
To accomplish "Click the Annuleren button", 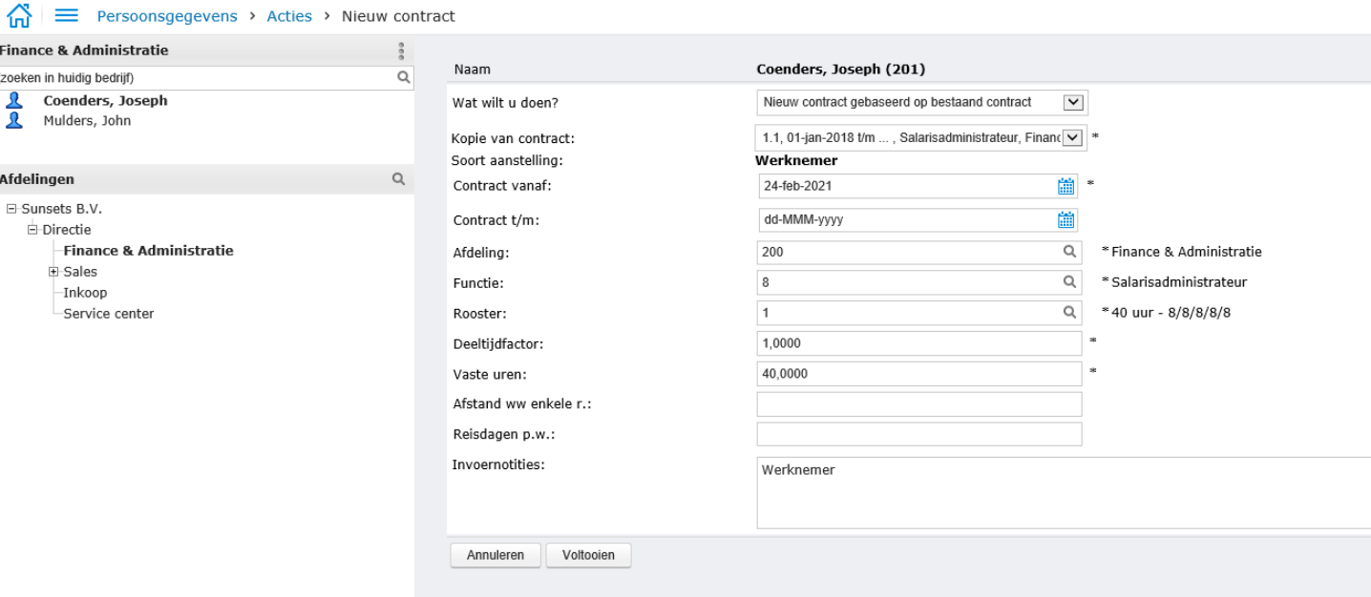I will pyautogui.click(x=495, y=554).
